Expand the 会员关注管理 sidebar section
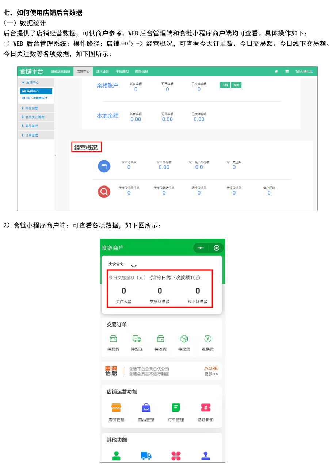This screenshot has height=472, width=336. point(36,117)
